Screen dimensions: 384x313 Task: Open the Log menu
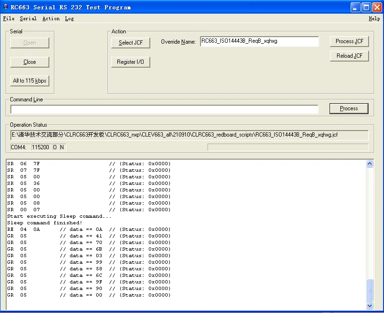69,19
